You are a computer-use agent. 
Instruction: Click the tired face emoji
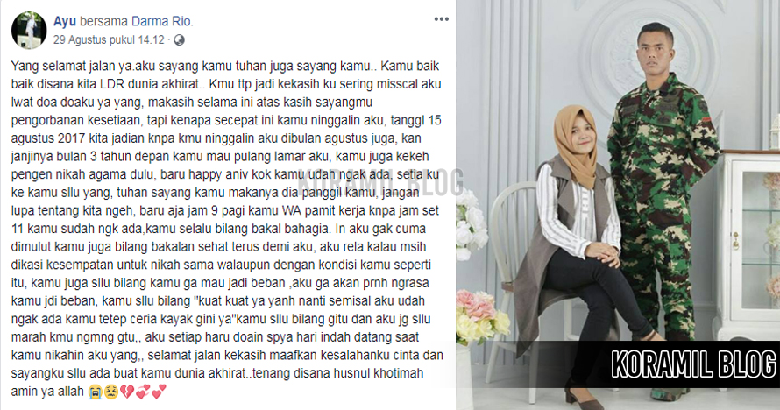click(110, 392)
